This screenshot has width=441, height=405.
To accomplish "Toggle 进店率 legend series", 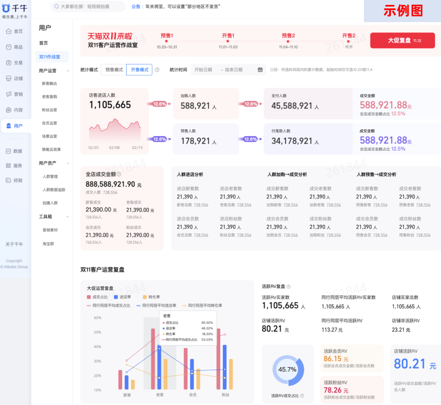I will pos(122,297).
